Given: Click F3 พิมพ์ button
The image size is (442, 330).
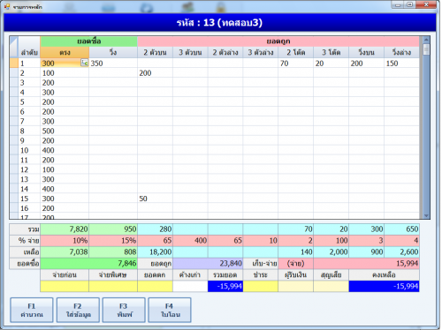Looking at the screenshot, I should click(x=124, y=311).
